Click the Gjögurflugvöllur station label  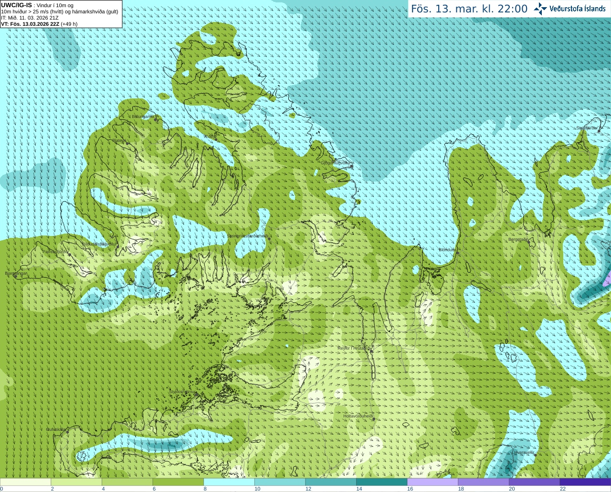pyautogui.click(x=336, y=163)
